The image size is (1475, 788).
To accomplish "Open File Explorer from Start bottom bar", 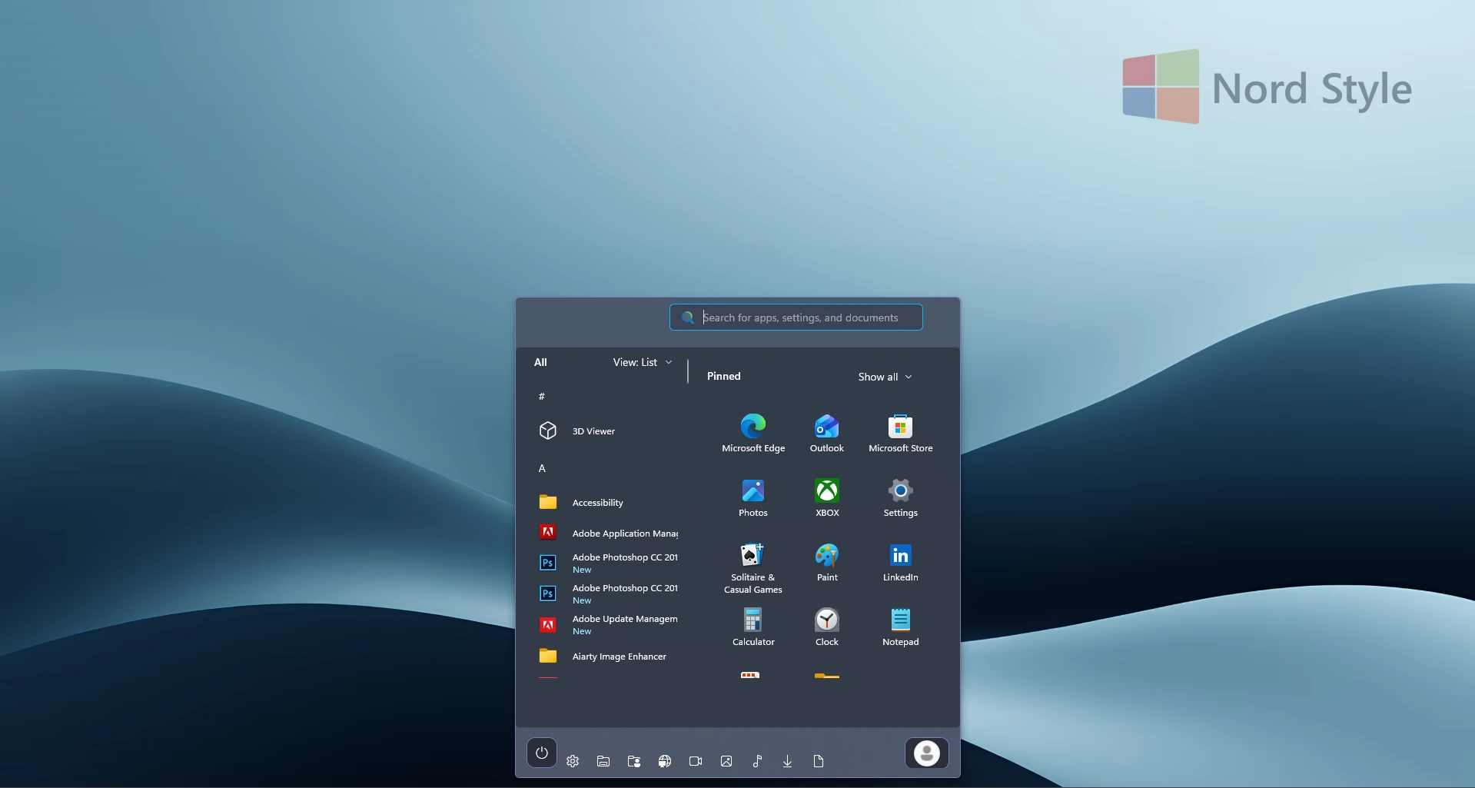I will click(603, 761).
